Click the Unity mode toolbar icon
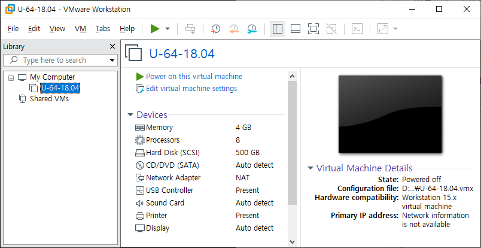Screen dimensions: 481x248 (331, 29)
